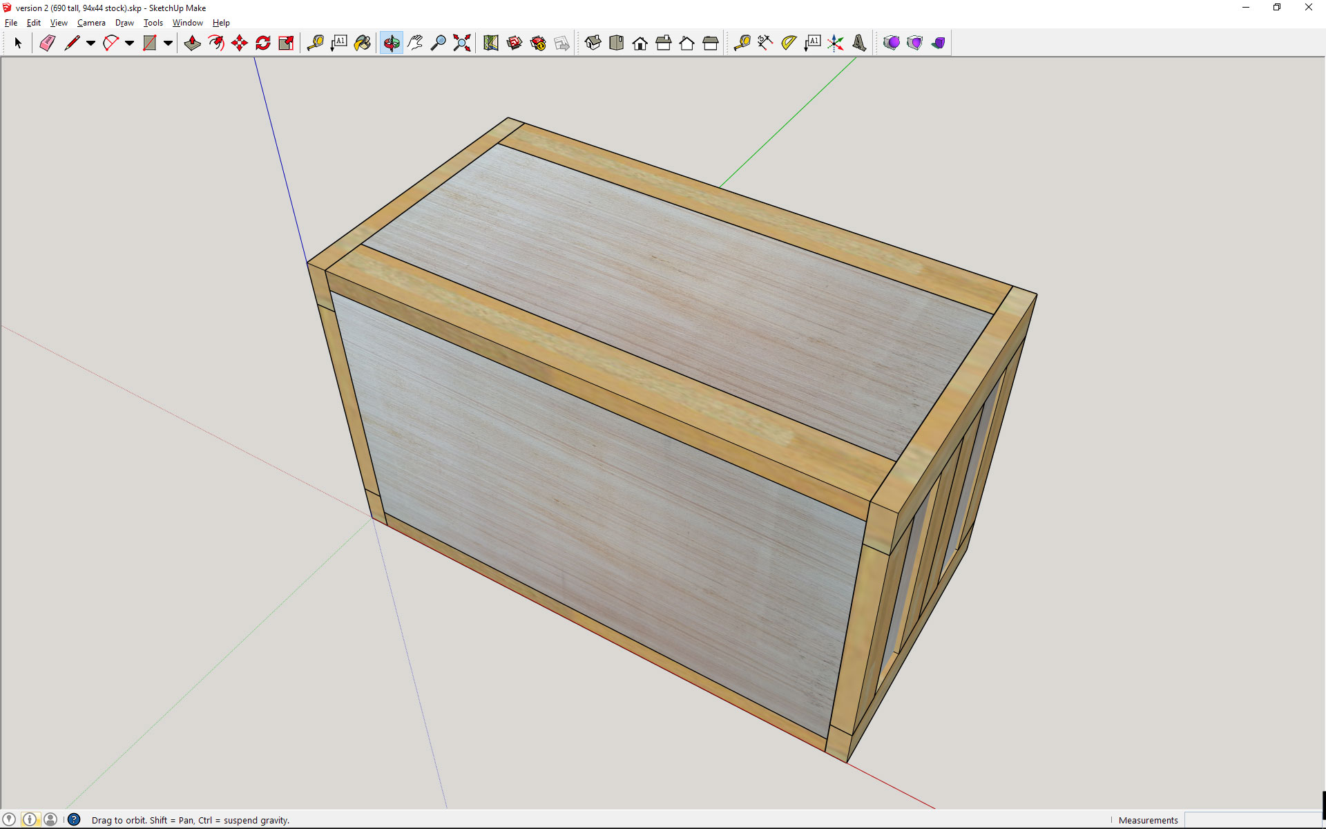Viewport: 1326px width, 829px height.
Task: Open the Help menu
Action: tap(221, 23)
